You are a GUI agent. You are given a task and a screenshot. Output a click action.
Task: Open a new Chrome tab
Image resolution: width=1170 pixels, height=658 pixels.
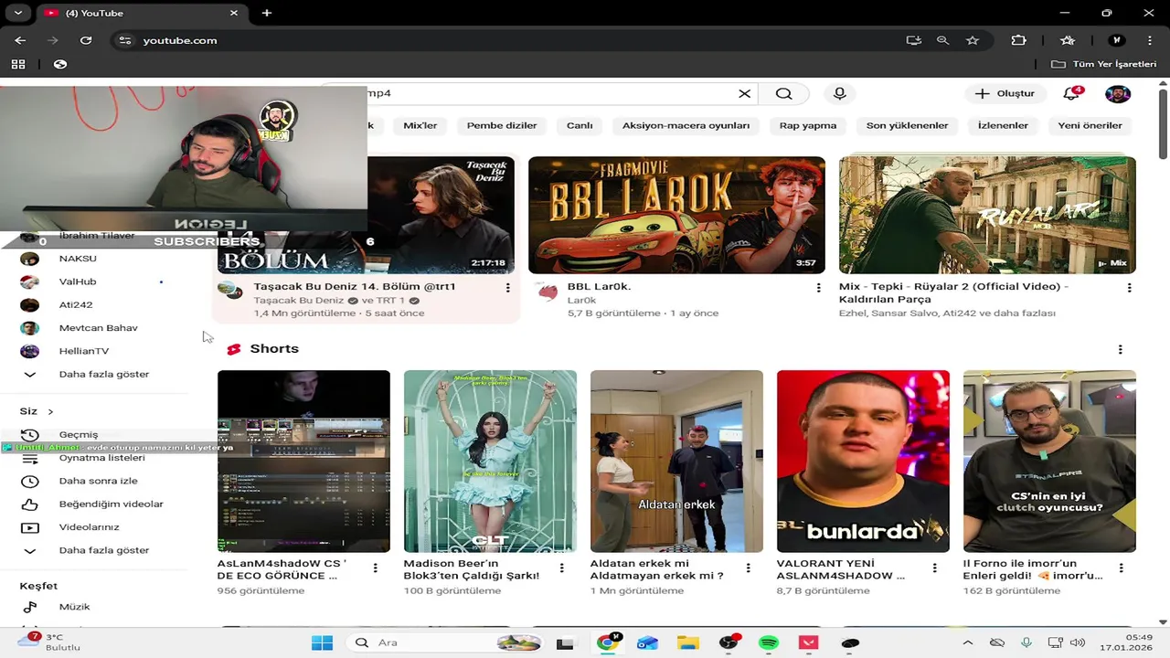[267, 13]
